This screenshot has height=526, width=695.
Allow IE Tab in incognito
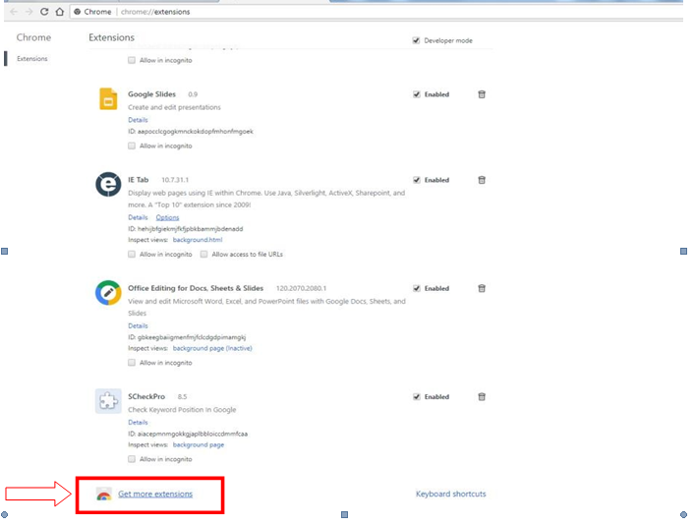click(132, 255)
